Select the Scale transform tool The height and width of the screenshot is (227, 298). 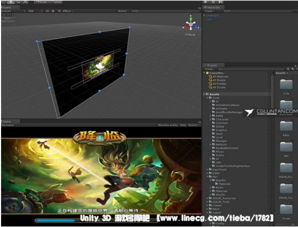(26, 2)
